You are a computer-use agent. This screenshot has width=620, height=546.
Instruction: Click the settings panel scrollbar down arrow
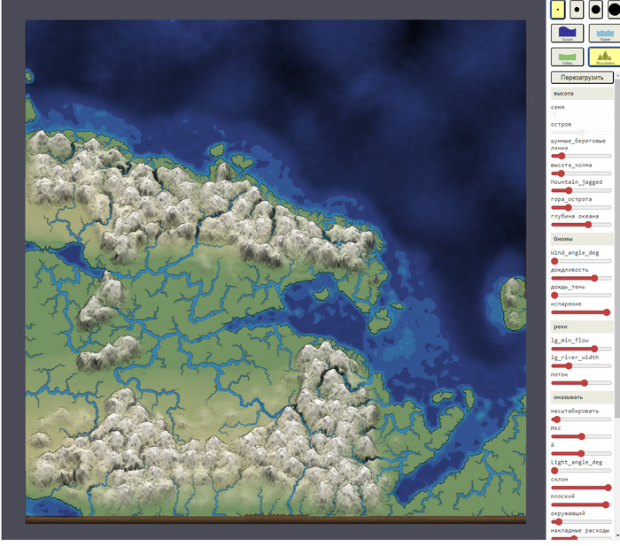click(x=616, y=536)
